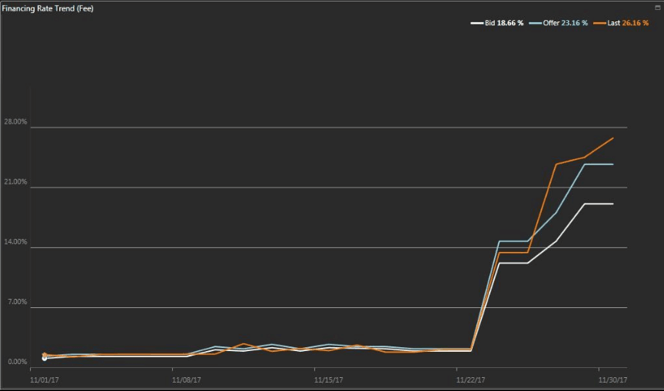The image size is (664, 391).
Task: Click the 28.00% y-axis label
Action: [x=15, y=122]
